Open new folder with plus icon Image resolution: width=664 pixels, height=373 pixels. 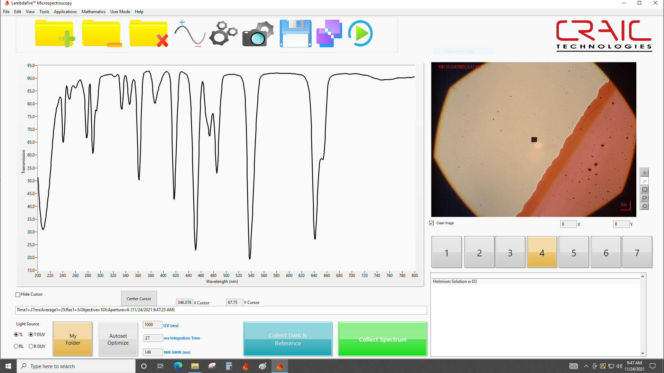[x=54, y=34]
